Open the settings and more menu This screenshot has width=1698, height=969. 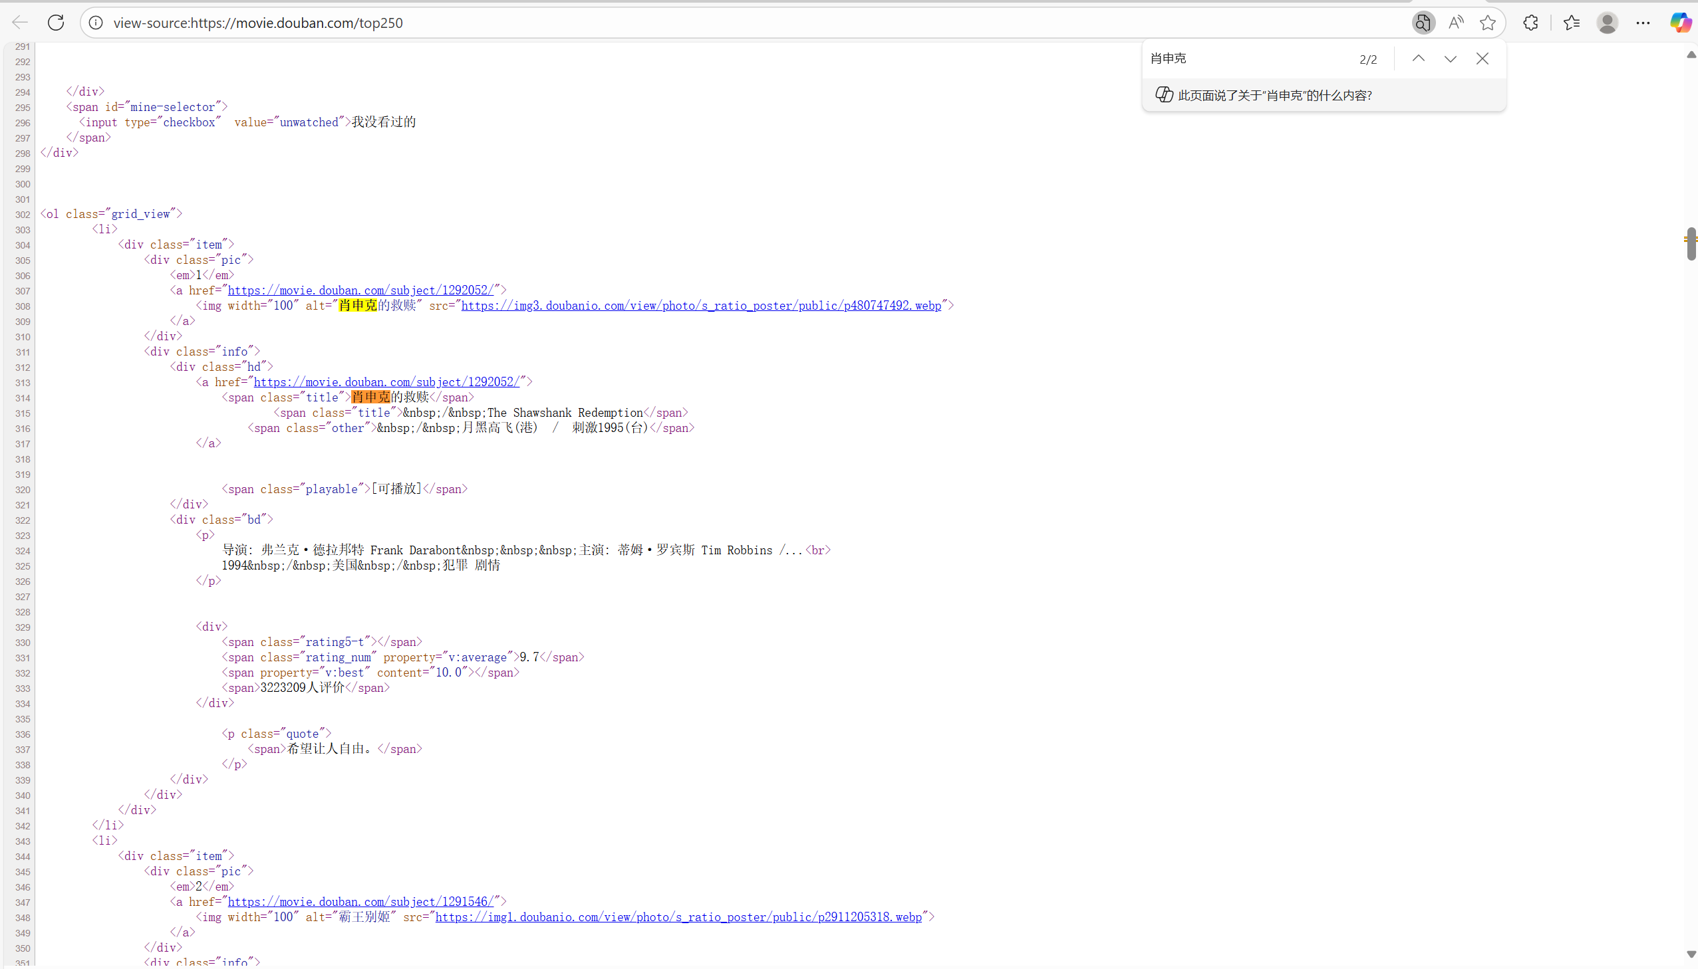click(x=1643, y=23)
